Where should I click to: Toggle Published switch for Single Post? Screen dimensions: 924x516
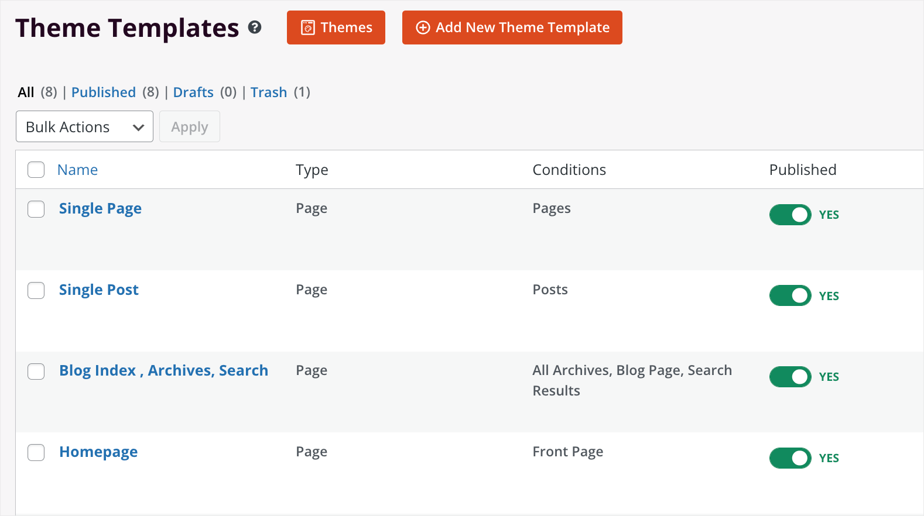790,295
